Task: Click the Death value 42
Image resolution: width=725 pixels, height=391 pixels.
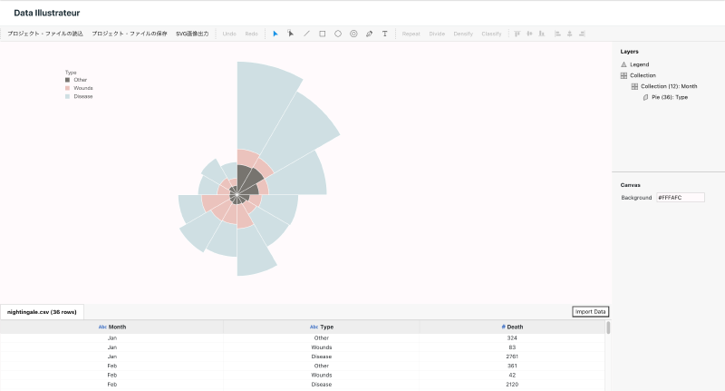Action: (512, 376)
